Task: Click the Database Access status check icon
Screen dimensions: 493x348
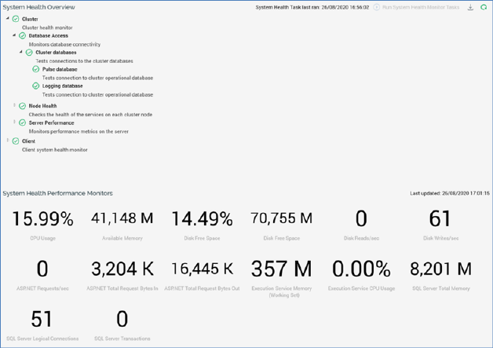Action: tap(22, 36)
